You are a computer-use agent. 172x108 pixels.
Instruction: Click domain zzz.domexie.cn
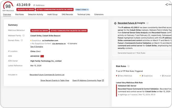[59, 44]
